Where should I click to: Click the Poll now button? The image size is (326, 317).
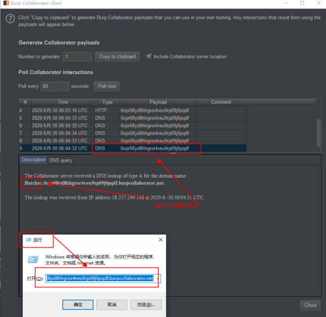(107, 86)
